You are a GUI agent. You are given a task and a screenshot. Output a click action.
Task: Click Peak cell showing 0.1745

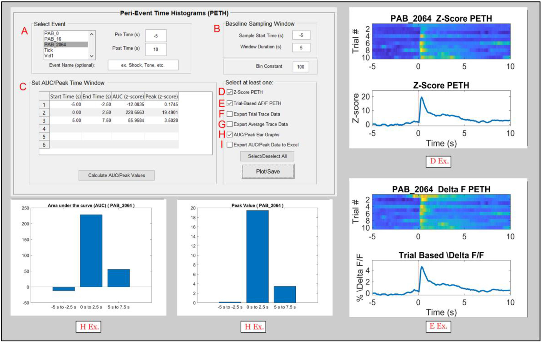161,105
